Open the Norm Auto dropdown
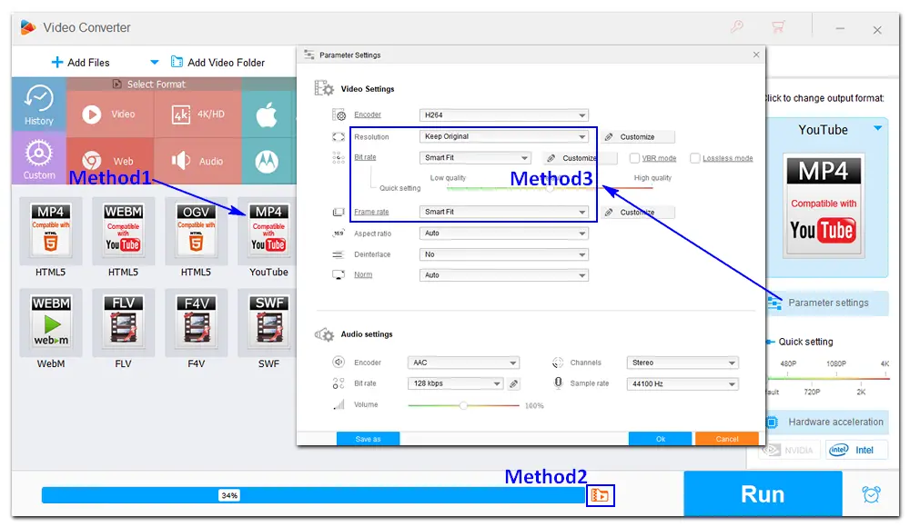Screen dimensions: 910x527 504,275
